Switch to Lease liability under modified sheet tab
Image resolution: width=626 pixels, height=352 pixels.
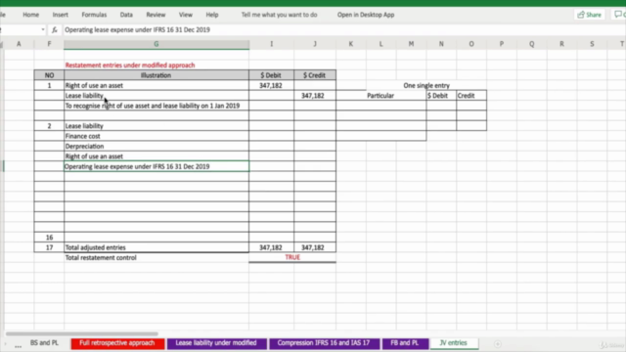[x=216, y=343]
